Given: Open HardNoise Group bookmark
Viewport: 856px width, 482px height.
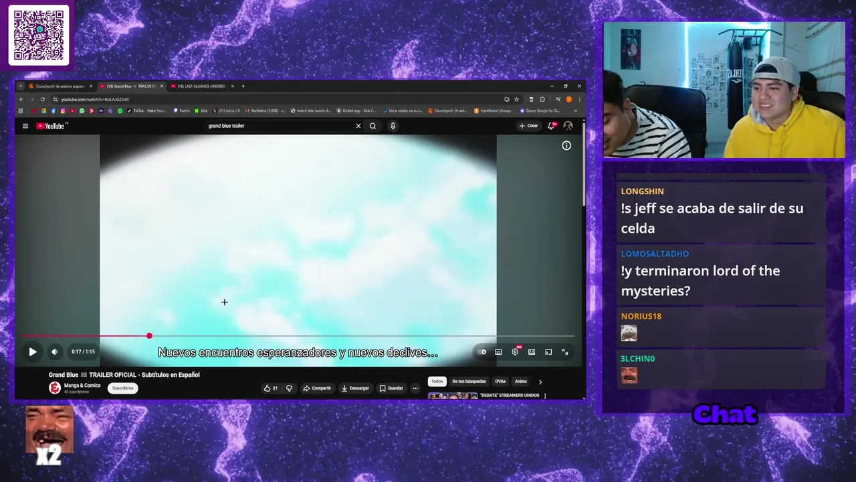Looking at the screenshot, I should pyautogui.click(x=494, y=111).
